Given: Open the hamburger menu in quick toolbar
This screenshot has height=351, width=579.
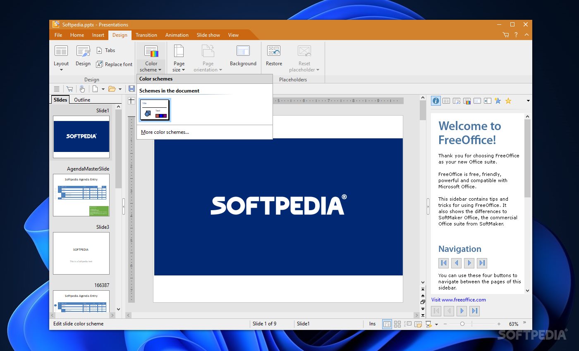Looking at the screenshot, I should pos(57,89).
